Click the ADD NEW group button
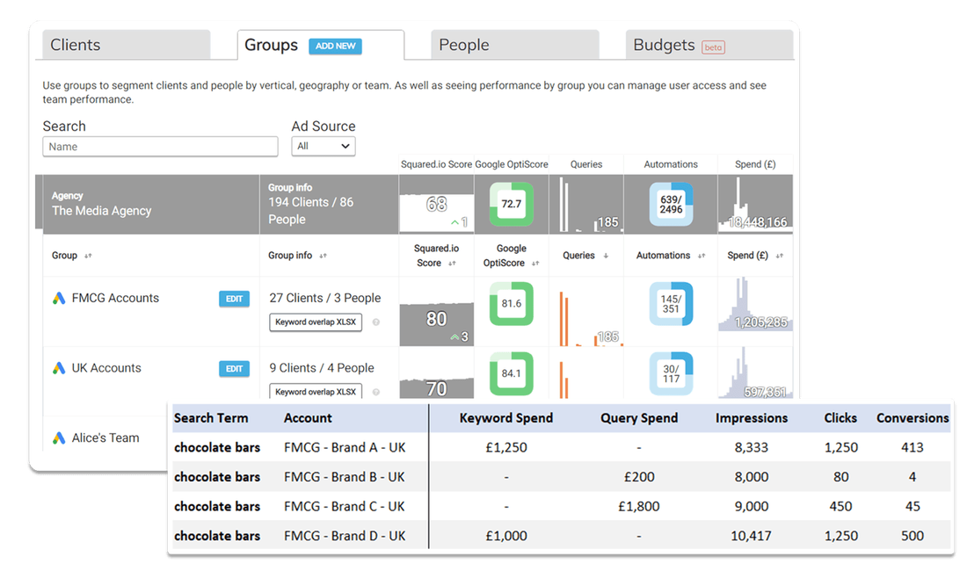This screenshot has height=571, width=967. click(336, 47)
